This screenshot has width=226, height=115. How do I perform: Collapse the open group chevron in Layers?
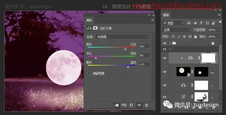coord(170,49)
